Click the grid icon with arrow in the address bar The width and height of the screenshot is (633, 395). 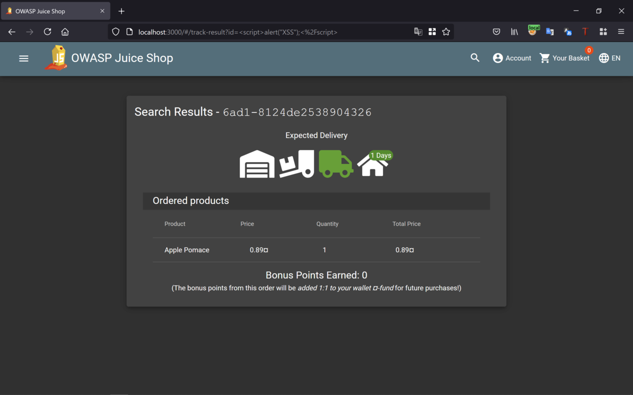[x=432, y=32]
